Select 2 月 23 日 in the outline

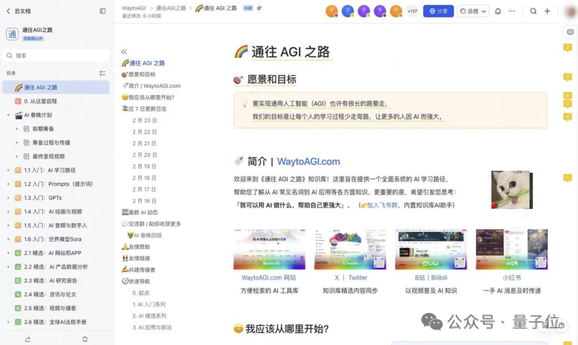coord(144,121)
